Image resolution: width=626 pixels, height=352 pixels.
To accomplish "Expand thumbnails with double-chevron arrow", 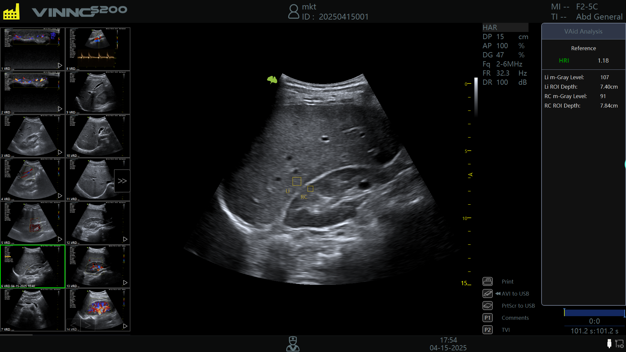I will [122, 181].
